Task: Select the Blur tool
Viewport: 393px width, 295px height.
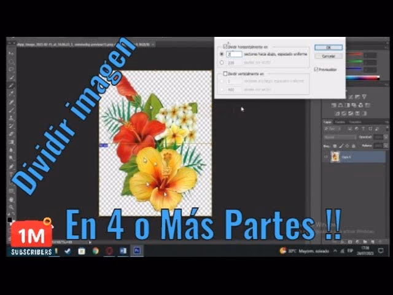Action: (x=11, y=150)
